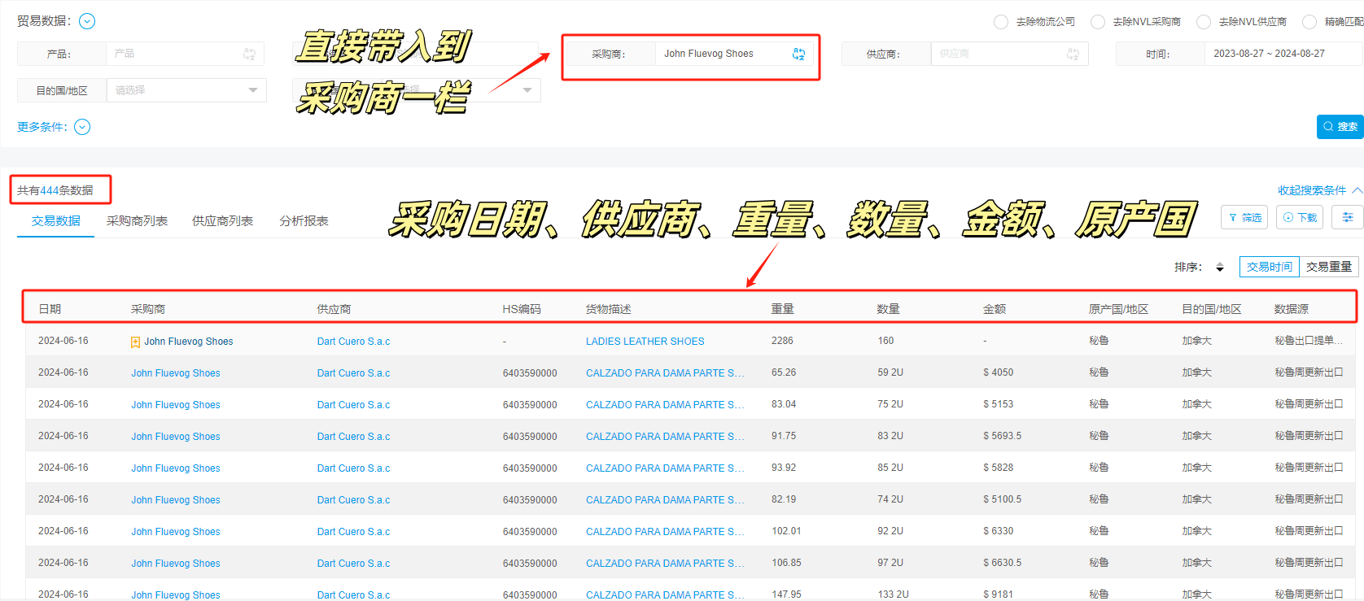This screenshot has width=1364, height=601.
Task: Click the 秘鲁出口提单 data source cell
Action: click(1309, 341)
